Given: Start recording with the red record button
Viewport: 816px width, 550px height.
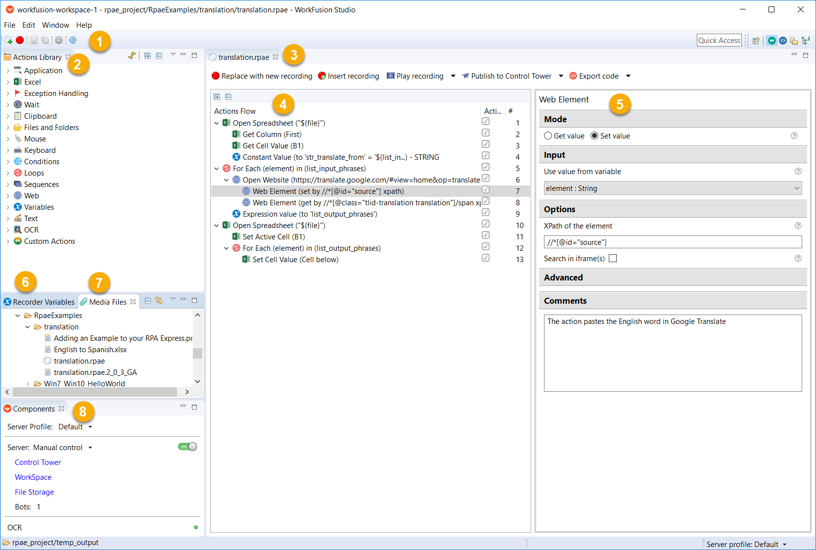Looking at the screenshot, I should pos(20,40).
